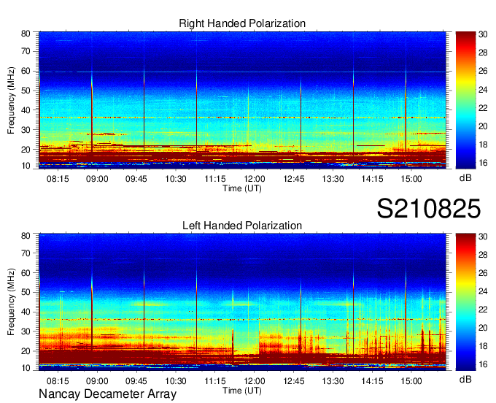Click 20 MHz tick on Right Handed frequency axis
Image resolution: width=496 pixels, height=403 pixels.
pos(26,150)
